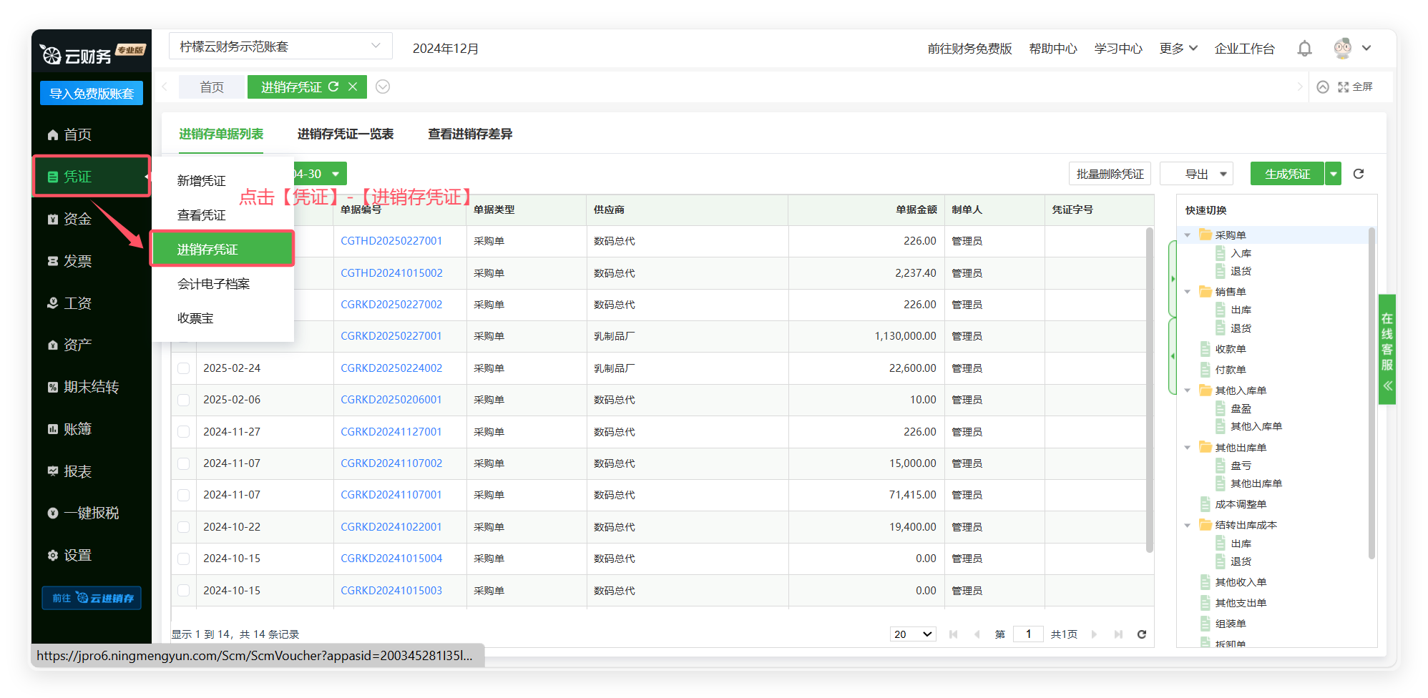Select the checkbox for 2024-10-22 row
The width and height of the screenshot is (1428, 698).
pyautogui.click(x=184, y=527)
